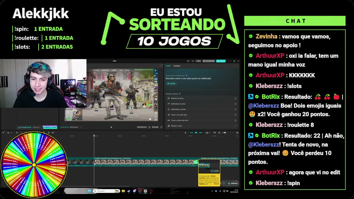This screenshot has height=199, width=354.
Task: Select the clip labeled 00:00:44:25
Action: (x=147, y=162)
